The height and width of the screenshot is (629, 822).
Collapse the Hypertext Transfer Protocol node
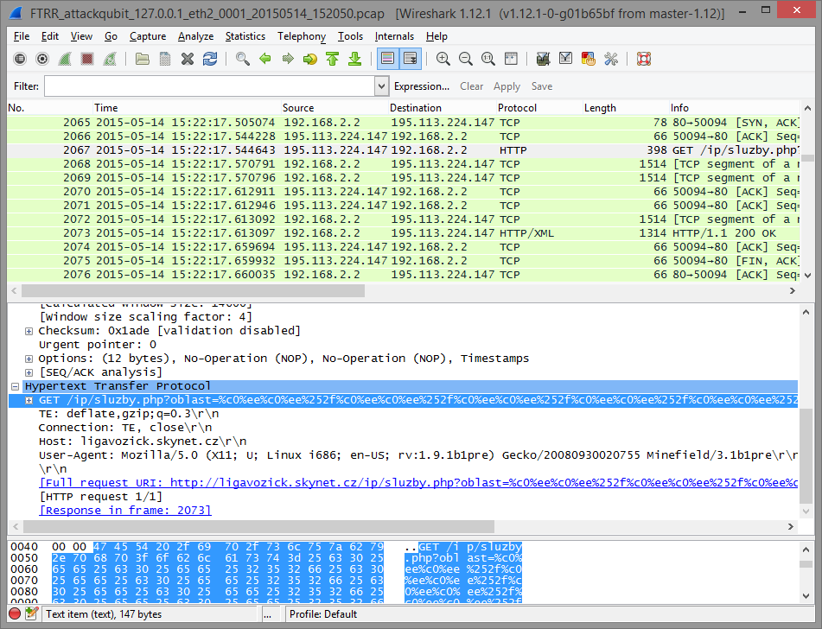16,387
